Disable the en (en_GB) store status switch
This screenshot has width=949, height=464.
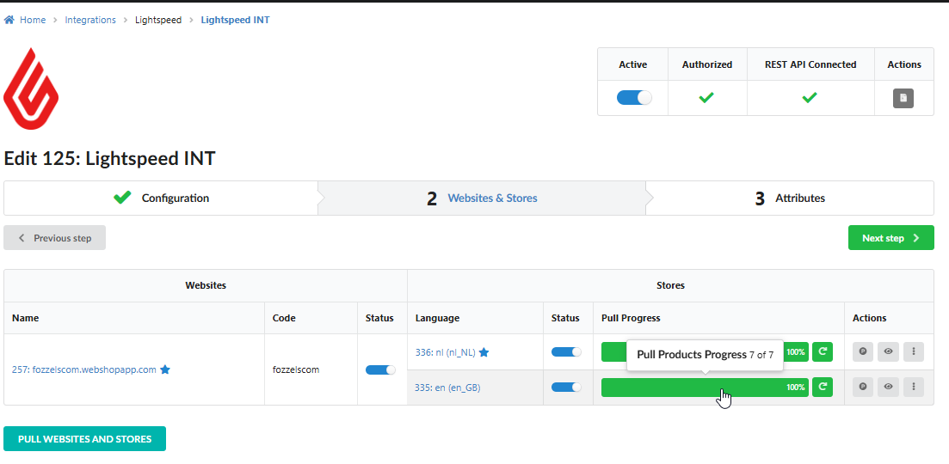click(x=566, y=388)
